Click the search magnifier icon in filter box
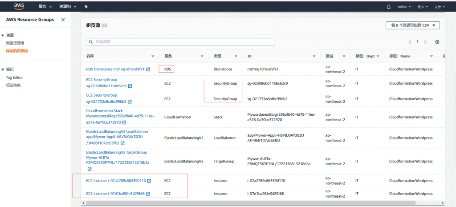Image resolution: width=456 pixels, height=207 pixels. 90,42
